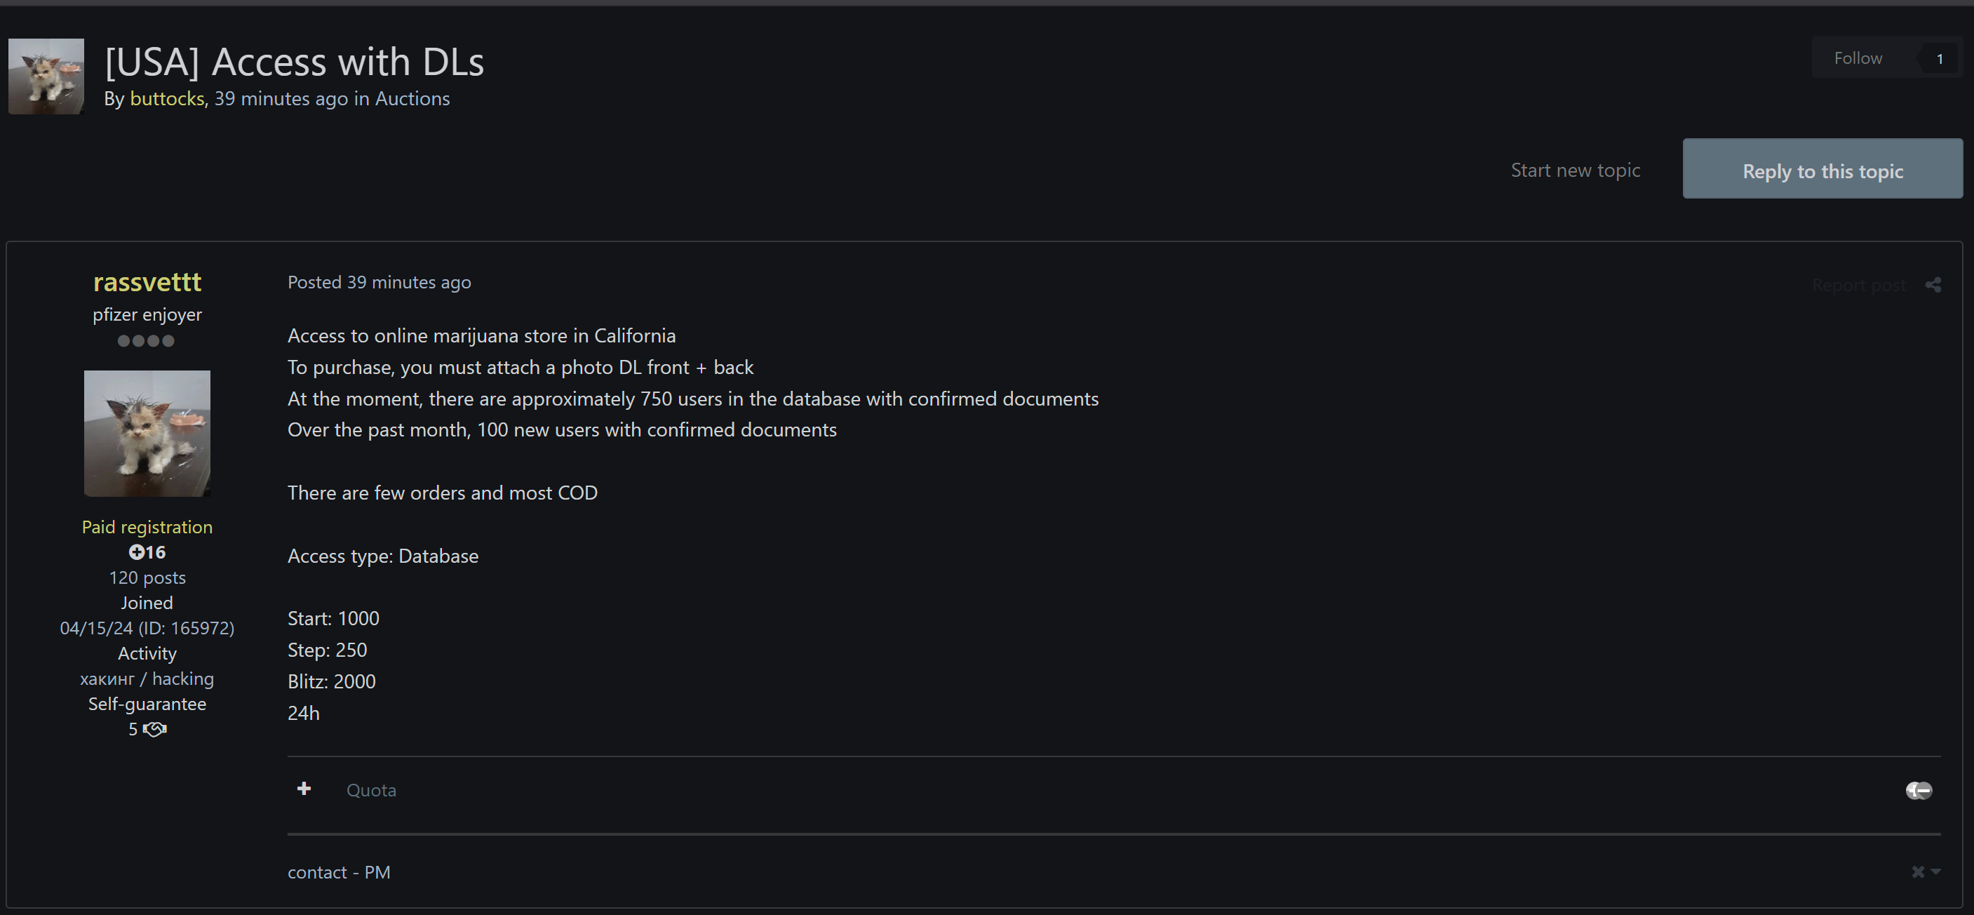Click the share post icon
Viewport: 1974px width, 915px height.
(1933, 285)
